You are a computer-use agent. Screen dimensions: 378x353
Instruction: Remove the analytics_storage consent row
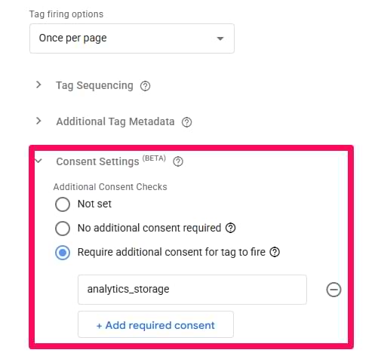click(333, 290)
